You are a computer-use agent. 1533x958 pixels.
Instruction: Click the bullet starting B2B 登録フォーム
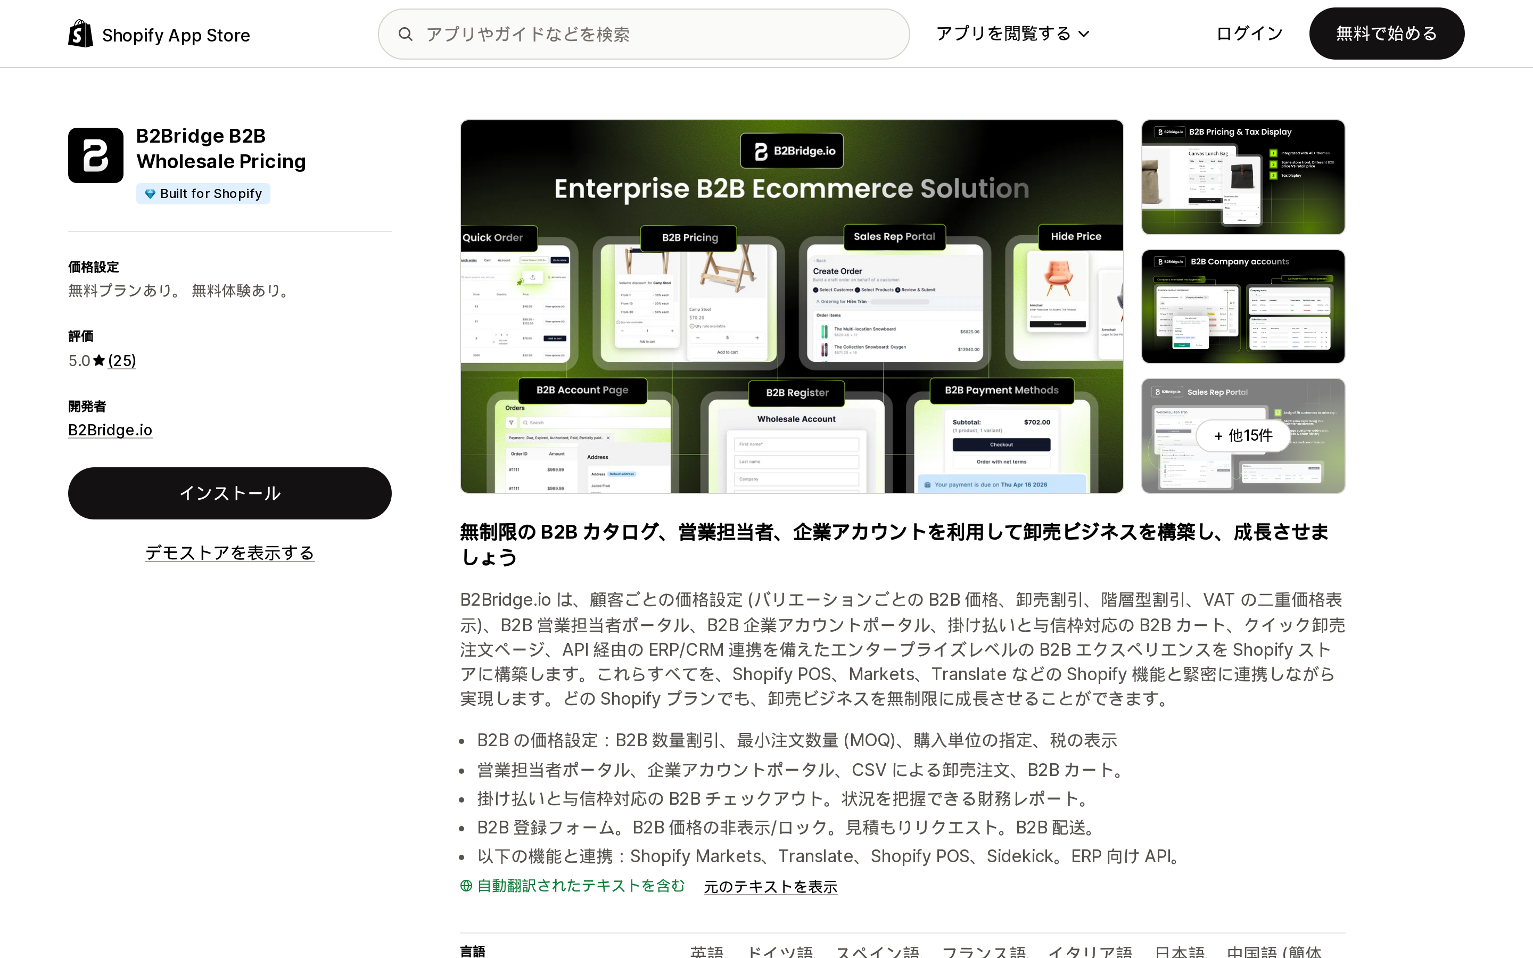pos(788,828)
